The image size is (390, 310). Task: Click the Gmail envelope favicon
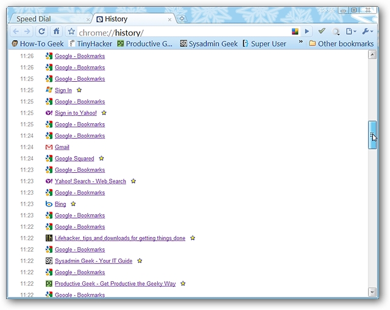point(49,147)
